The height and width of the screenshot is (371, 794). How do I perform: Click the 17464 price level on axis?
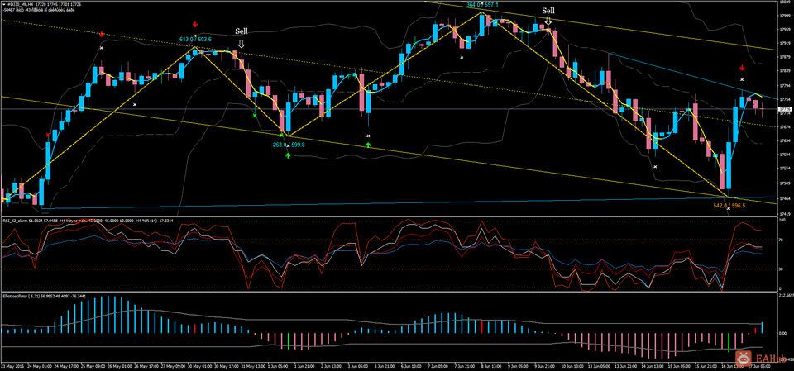tap(786, 199)
